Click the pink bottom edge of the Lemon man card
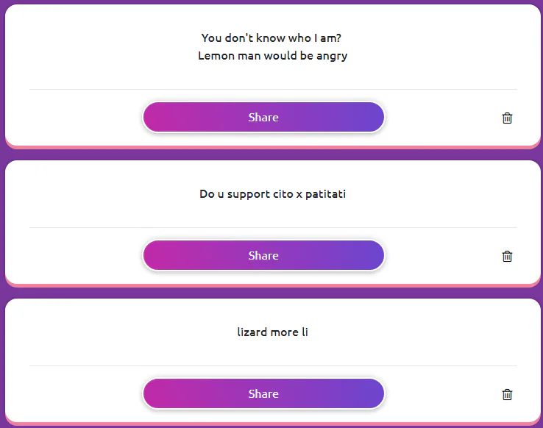Viewport: 543px width, 428px height. (x=272, y=147)
